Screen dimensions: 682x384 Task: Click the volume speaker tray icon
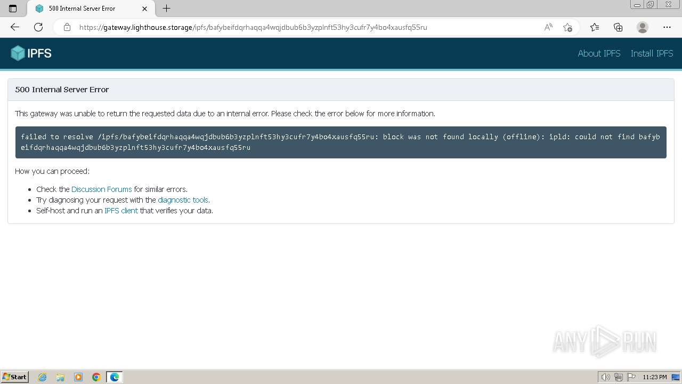[605, 377]
